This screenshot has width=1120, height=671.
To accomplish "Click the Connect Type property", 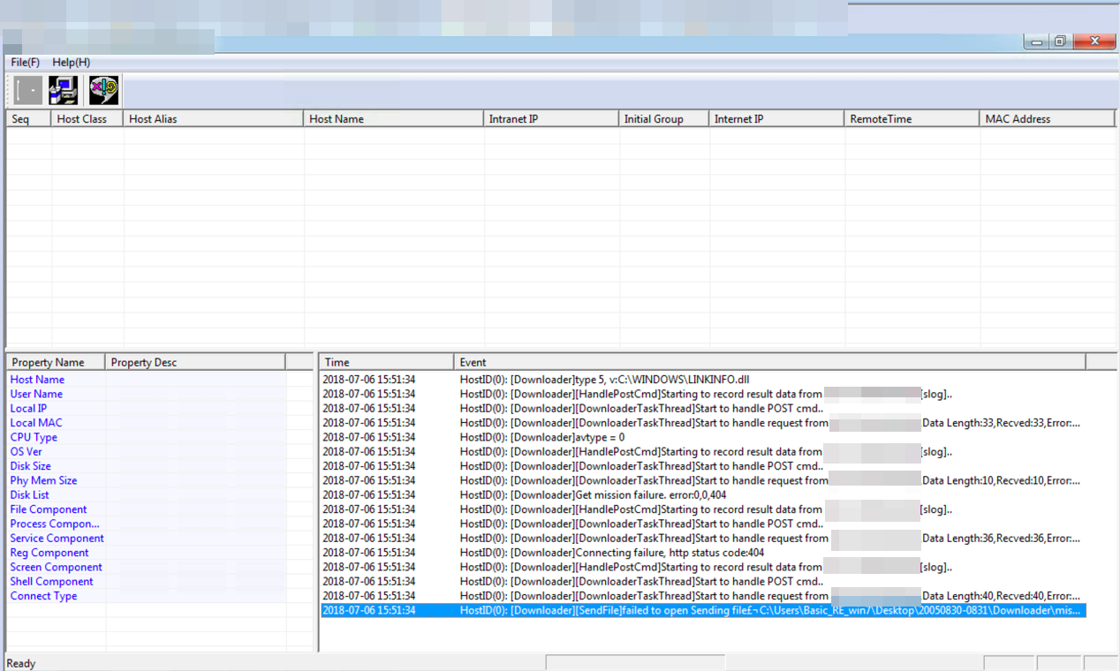I will click(43, 596).
